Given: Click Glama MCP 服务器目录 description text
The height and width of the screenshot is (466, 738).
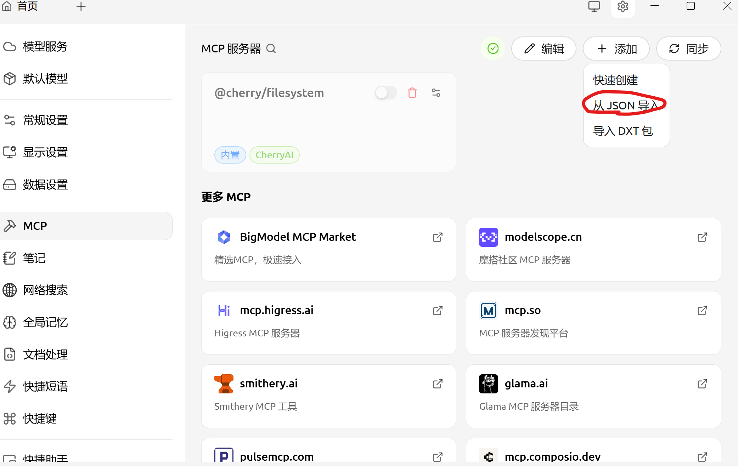Looking at the screenshot, I should click(x=529, y=407).
